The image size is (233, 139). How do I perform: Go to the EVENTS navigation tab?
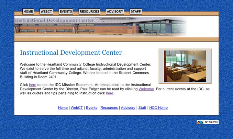coord(66,12)
